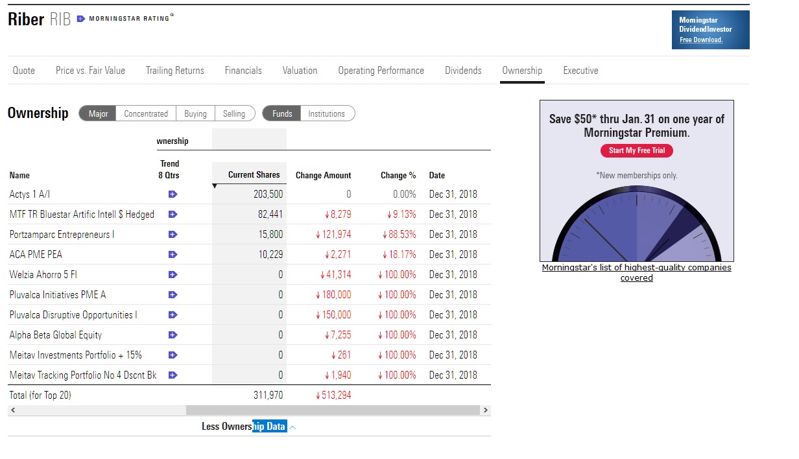Switch to the Financials tab
Viewport: 799px width, 459px height.
243,71
